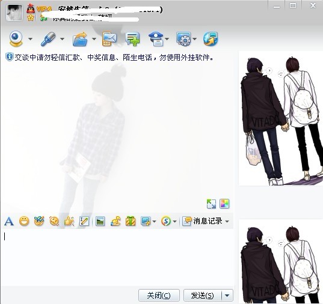Click the 发送(S) send button

point(202,296)
